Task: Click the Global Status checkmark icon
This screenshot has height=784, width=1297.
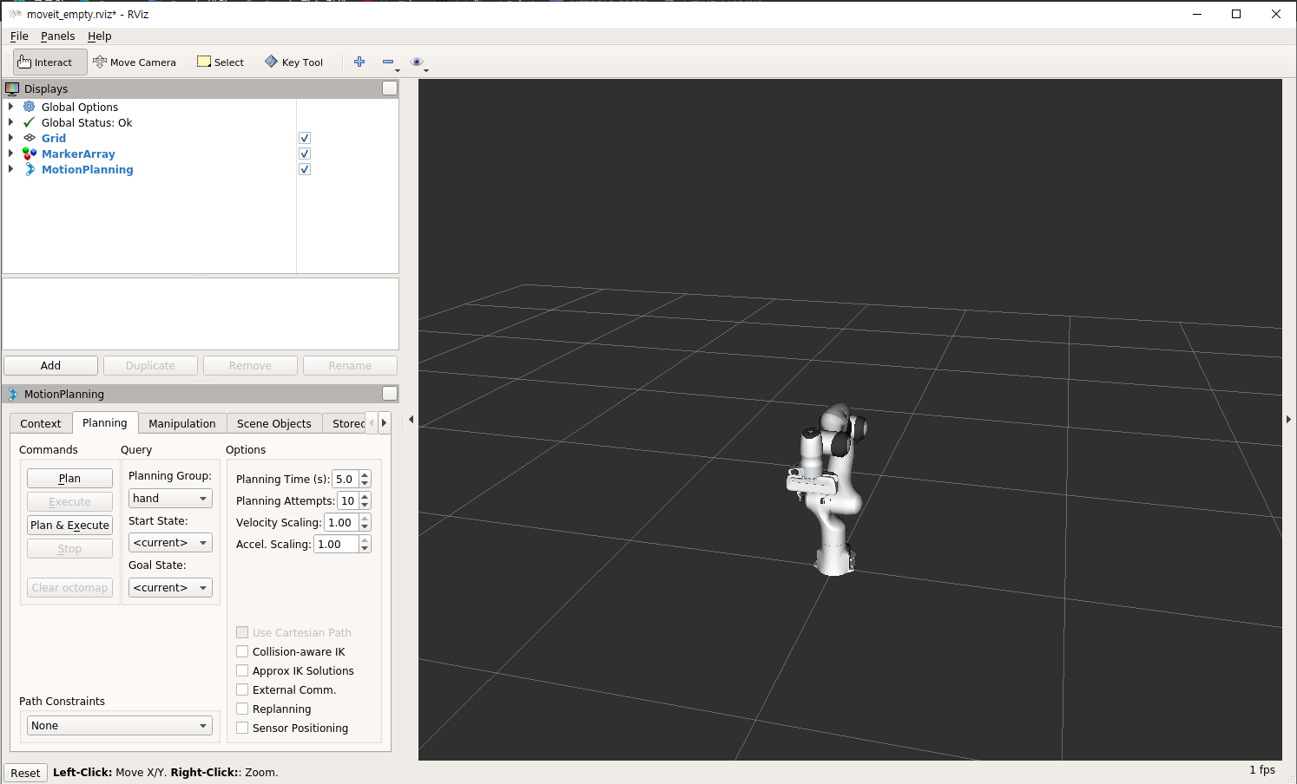Action: (30, 122)
